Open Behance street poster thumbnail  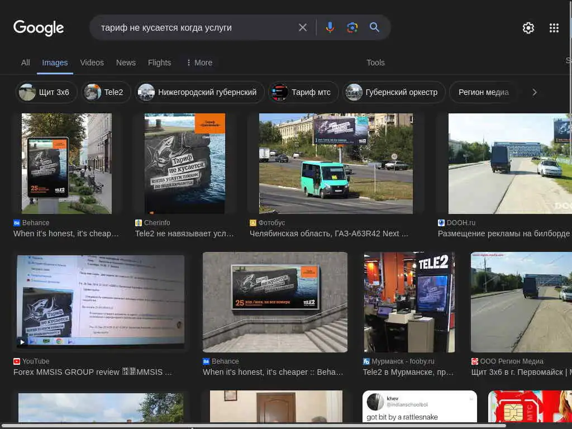[66, 164]
